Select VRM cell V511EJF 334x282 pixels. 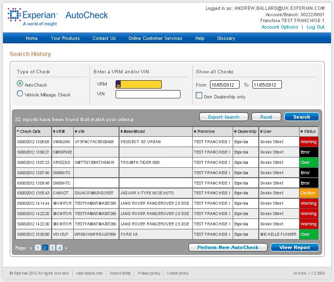(62, 234)
